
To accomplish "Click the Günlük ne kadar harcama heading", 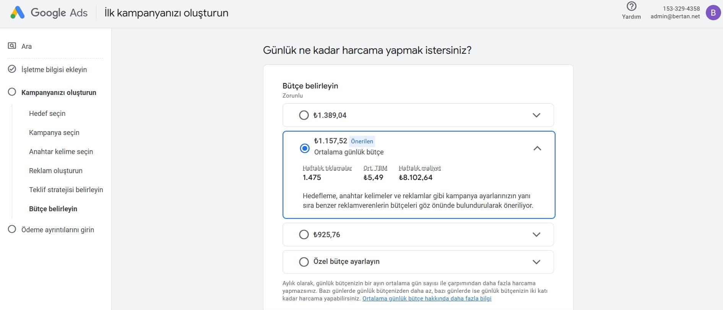I will coord(367,50).
